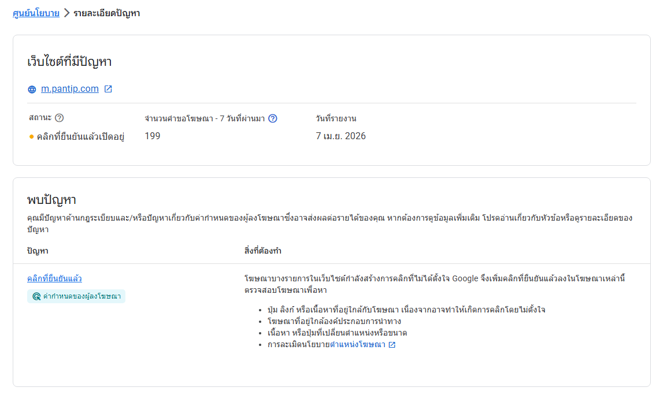Click the ค่ากำหนดของผู้ลงโฆษณา chip label
Image resolution: width=667 pixels, height=402 pixels.
82,296
